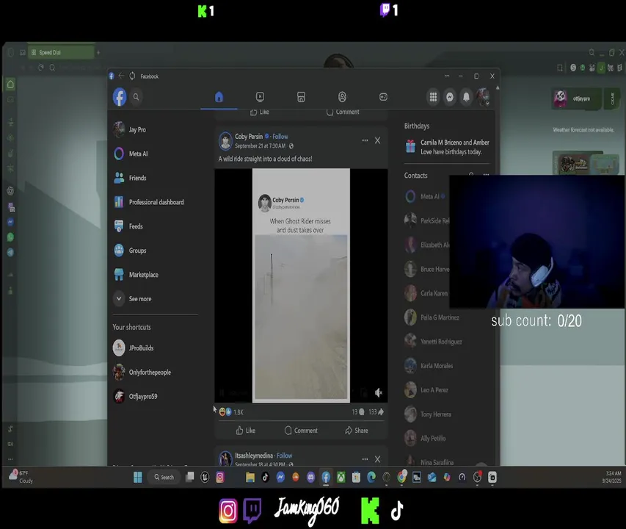Open WhatsApp in the Opera GX sidebar
This screenshot has width=626, height=529.
tap(10, 237)
